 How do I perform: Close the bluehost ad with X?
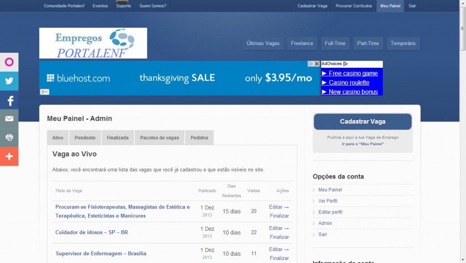coord(317,64)
